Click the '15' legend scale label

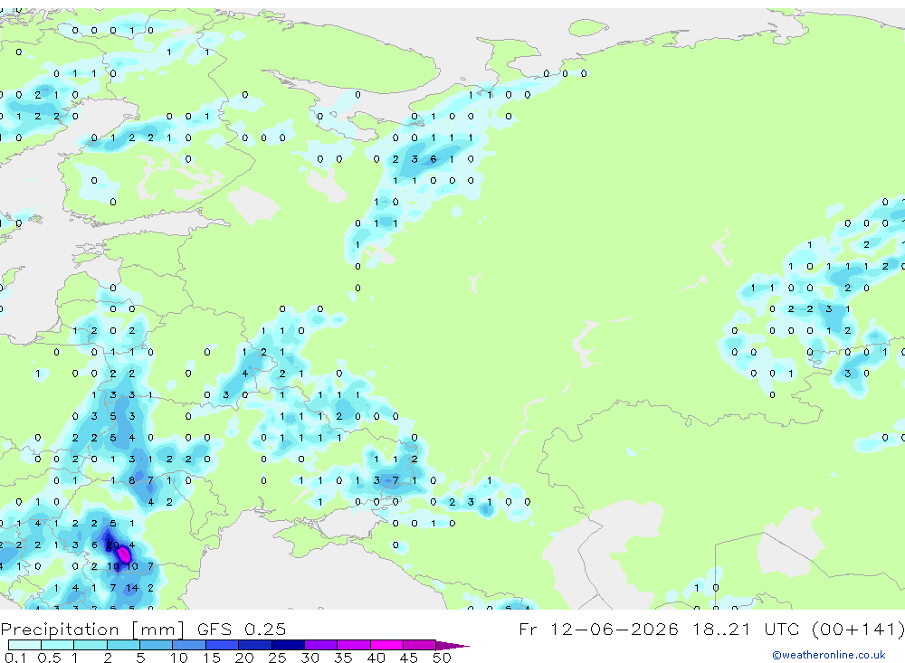[212, 658]
